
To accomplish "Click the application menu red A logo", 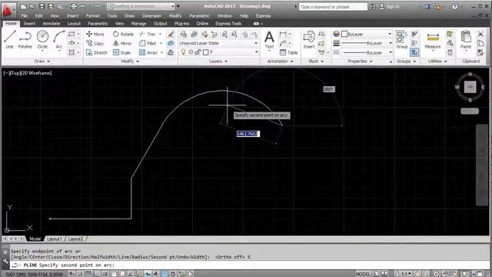I will pos(8,11).
